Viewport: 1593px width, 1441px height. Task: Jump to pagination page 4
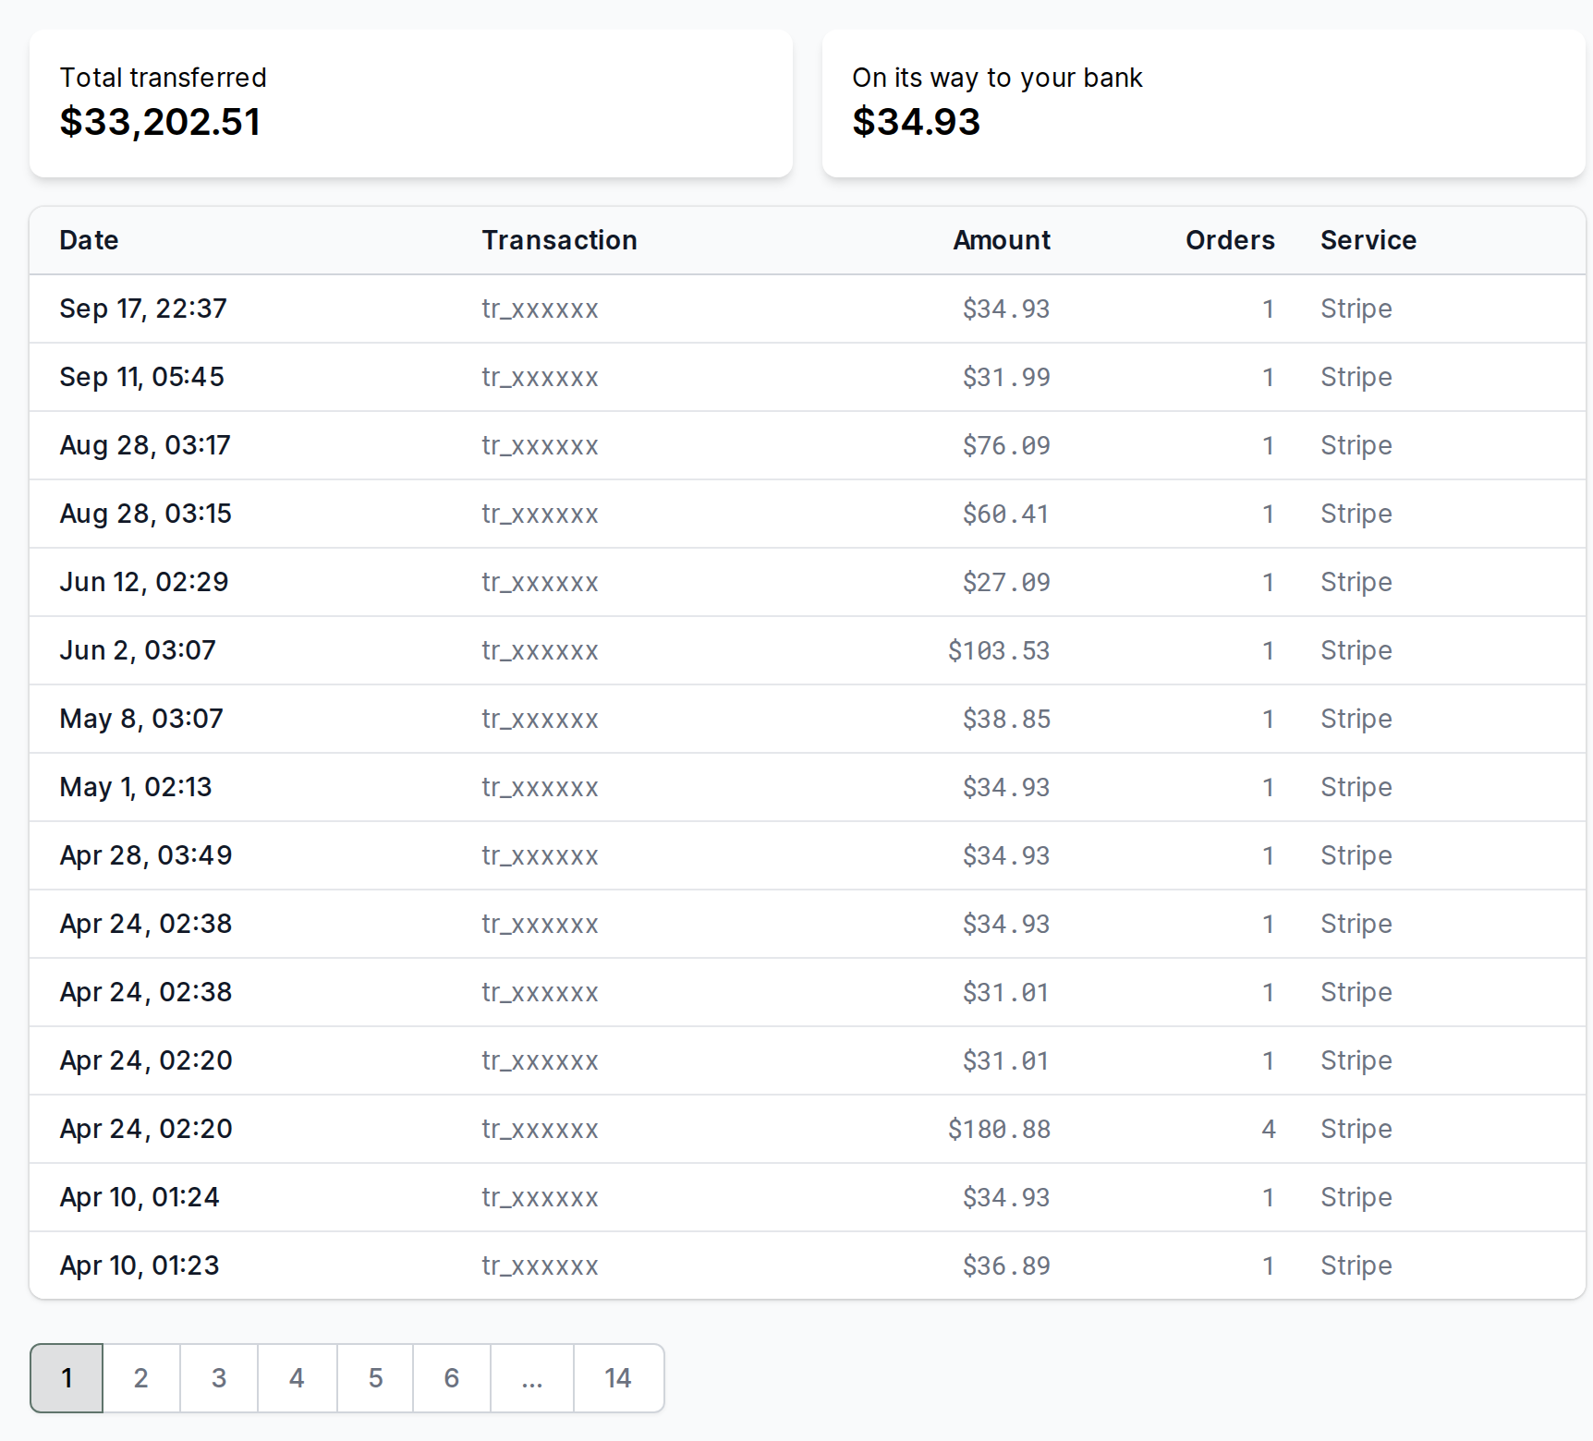click(x=297, y=1378)
